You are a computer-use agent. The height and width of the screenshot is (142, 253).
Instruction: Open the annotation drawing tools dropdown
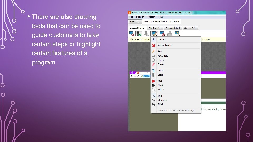(154, 33)
